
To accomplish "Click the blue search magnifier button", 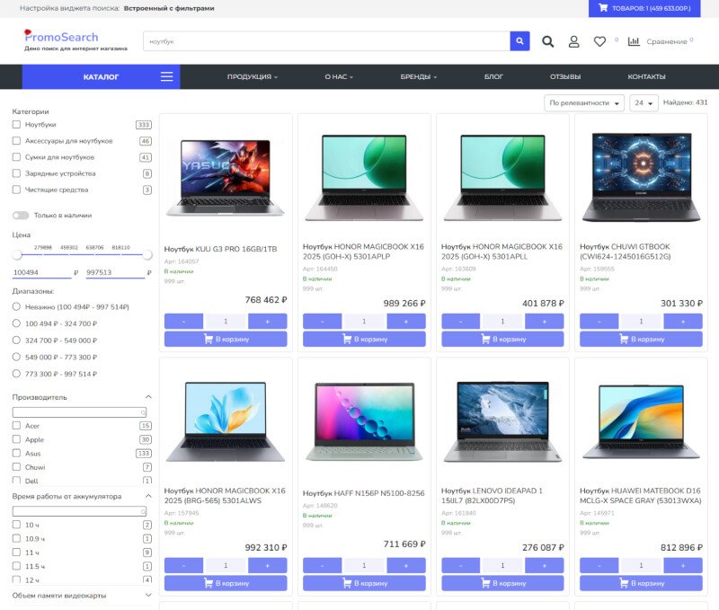I will tap(519, 40).
